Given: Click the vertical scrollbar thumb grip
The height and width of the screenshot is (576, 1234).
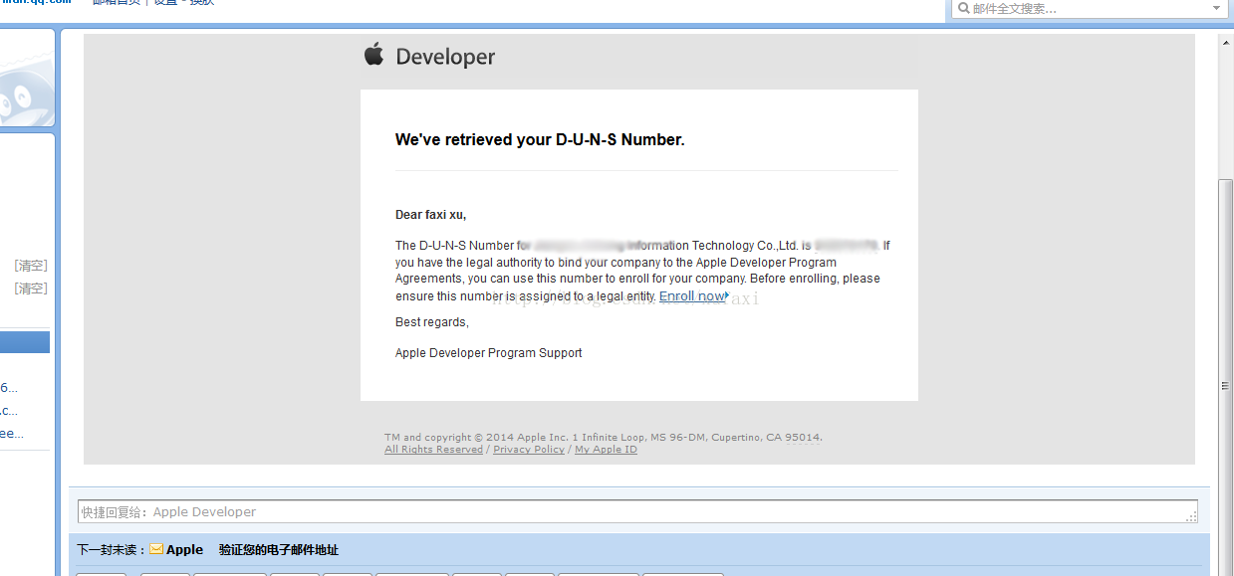Looking at the screenshot, I should [1225, 386].
